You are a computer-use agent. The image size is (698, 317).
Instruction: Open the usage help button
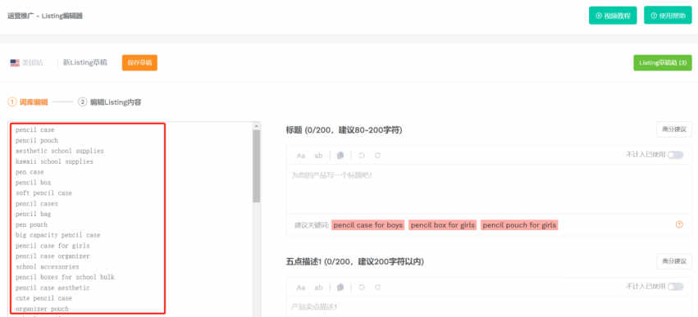pyautogui.click(x=668, y=15)
